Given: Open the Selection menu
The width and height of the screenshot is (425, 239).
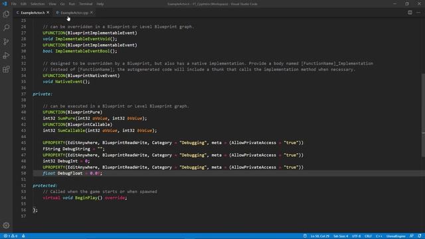Looking at the screenshot, I should (x=37, y=4).
